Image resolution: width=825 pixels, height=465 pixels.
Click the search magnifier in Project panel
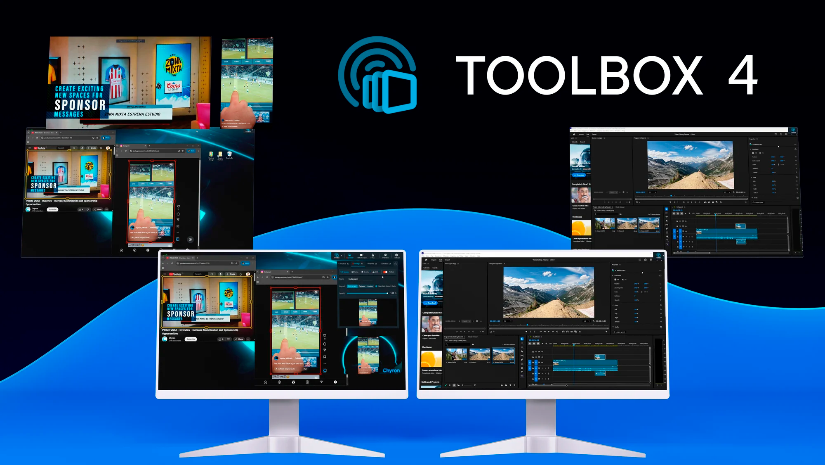click(x=446, y=344)
